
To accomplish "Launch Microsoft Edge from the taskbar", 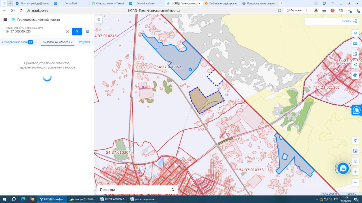I will point(23,199).
